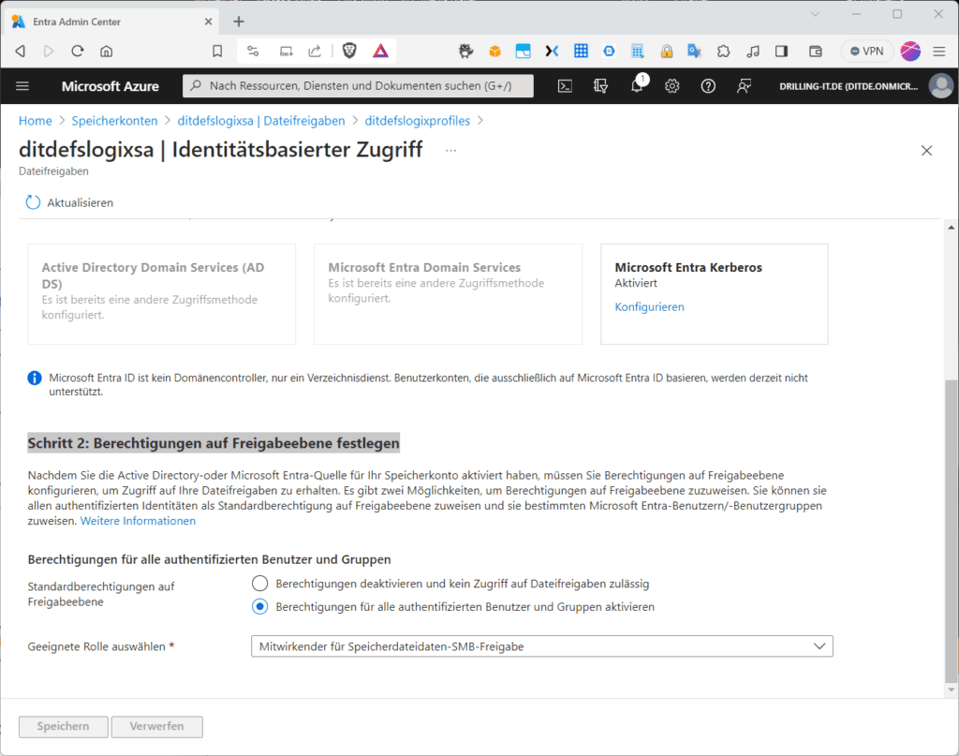The height and width of the screenshot is (756, 959).
Task: Open the Brave Shields lion icon
Action: pyautogui.click(x=349, y=51)
